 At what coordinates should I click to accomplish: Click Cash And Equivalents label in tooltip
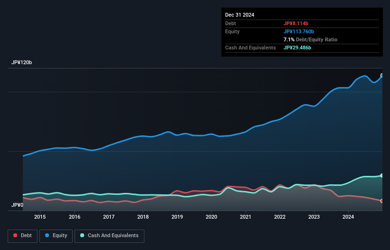pyautogui.click(x=250, y=48)
